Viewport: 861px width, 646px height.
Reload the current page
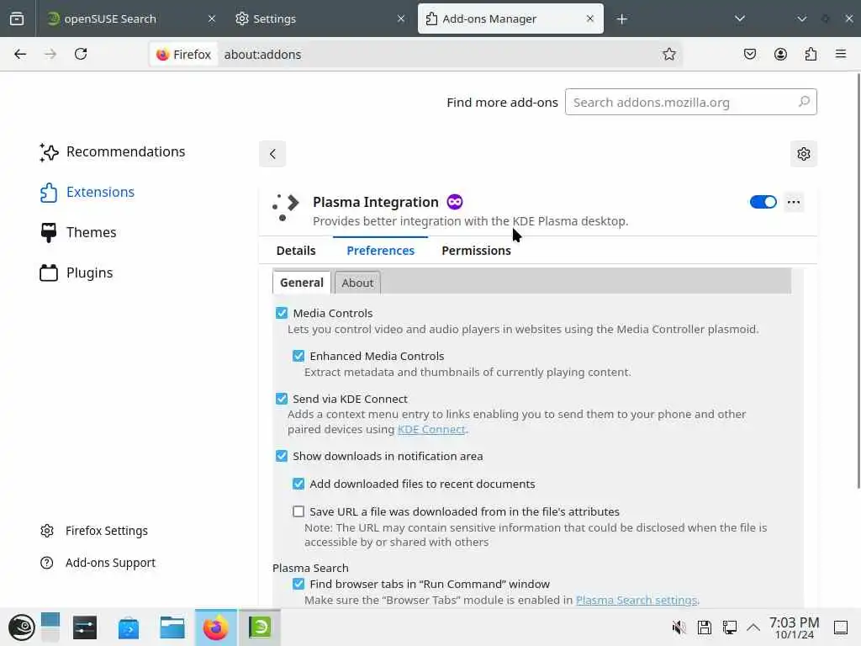(81, 54)
